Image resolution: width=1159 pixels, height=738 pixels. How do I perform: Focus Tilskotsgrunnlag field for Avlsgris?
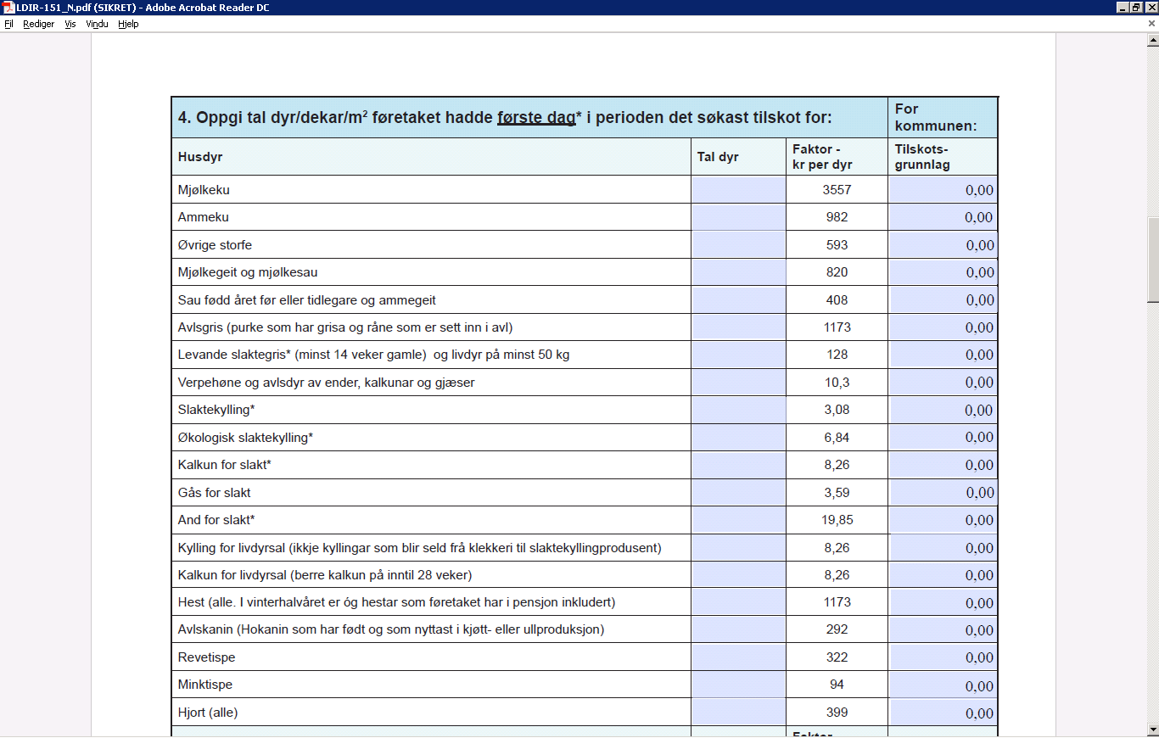(x=943, y=327)
